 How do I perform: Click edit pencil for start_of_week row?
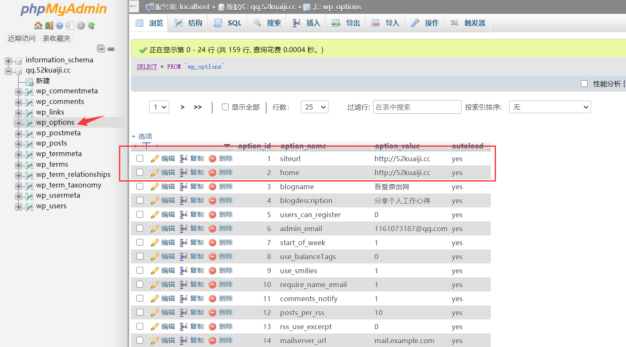(155, 243)
